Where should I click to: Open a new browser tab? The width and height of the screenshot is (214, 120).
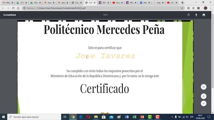pyautogui.click(x=182, y=3)
